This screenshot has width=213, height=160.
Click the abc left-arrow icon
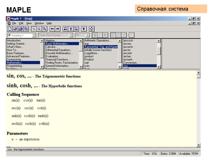point(65,29)
